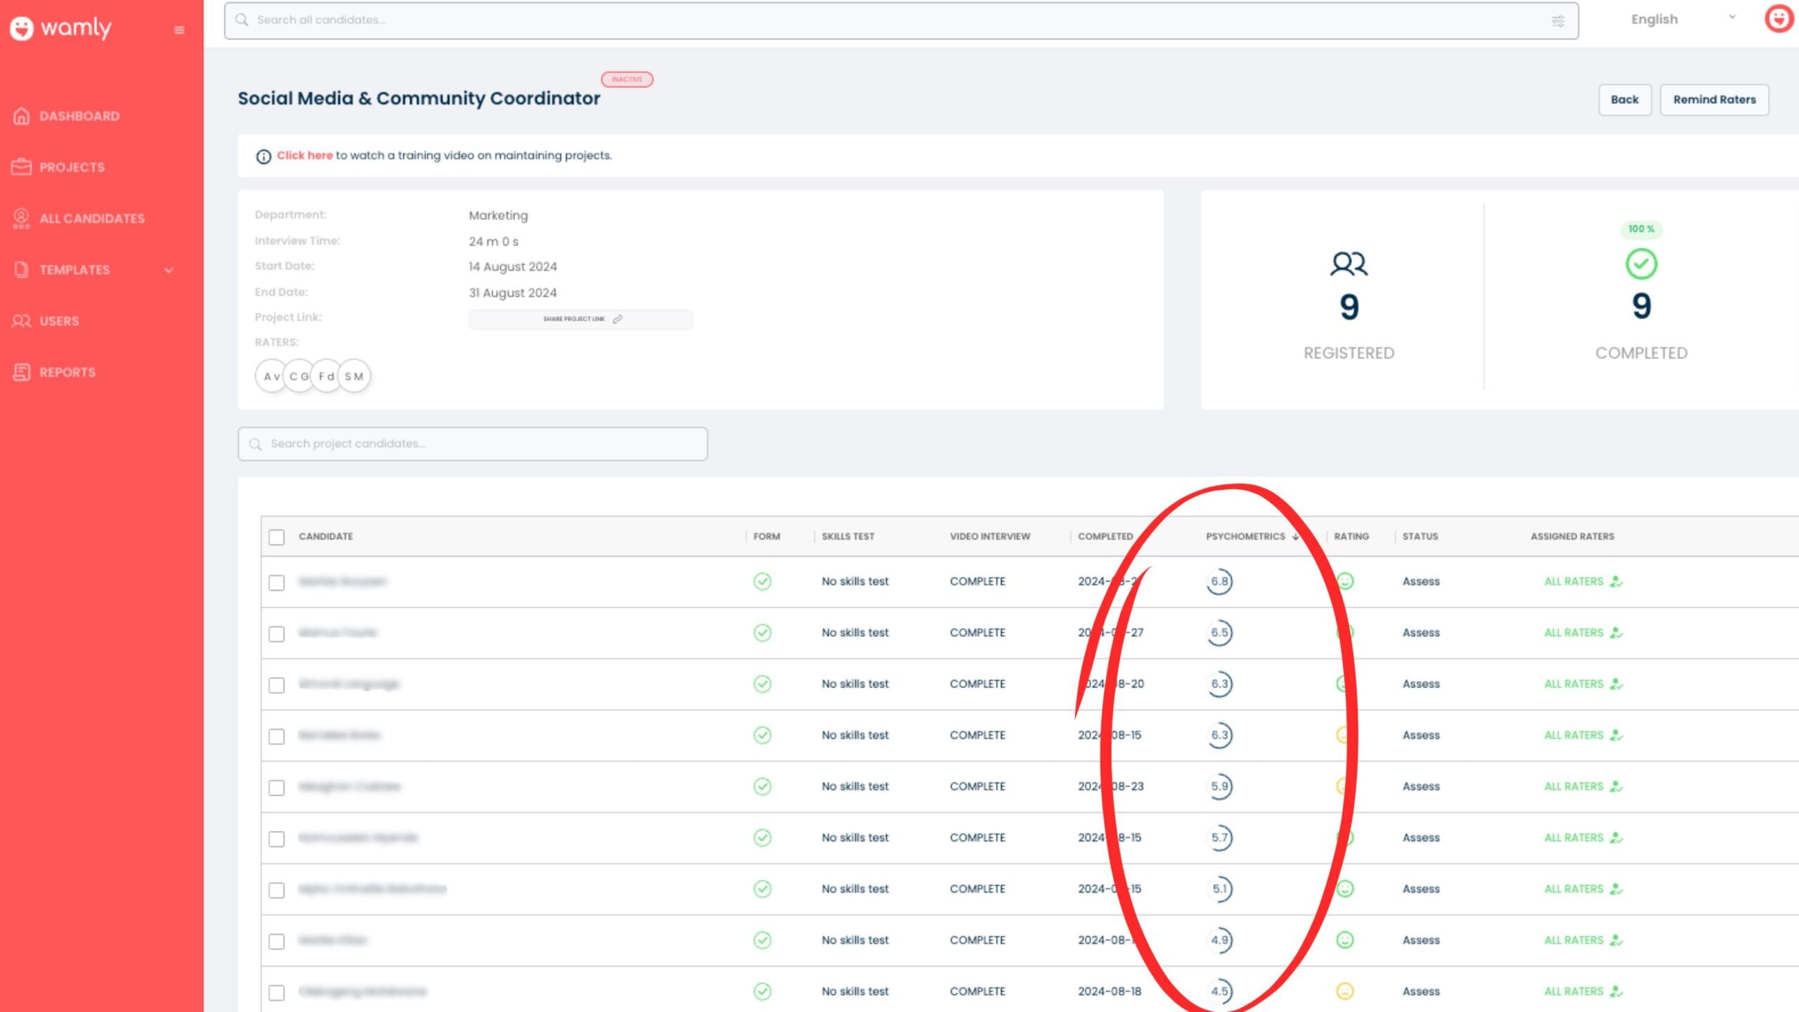Click psychometrics score 5.9 circle

click(x=1220, y=786)
